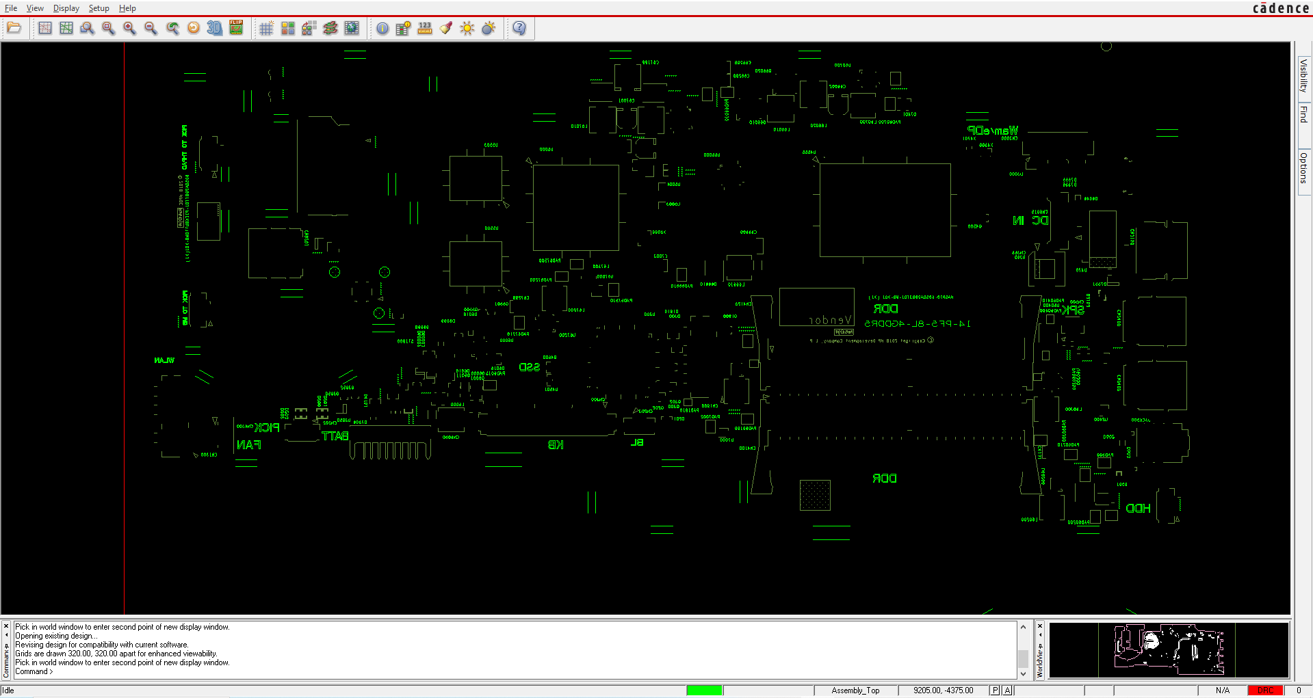Open the constraints table info icon
This screenshot has width=1313, height=698.
point(404,28)
